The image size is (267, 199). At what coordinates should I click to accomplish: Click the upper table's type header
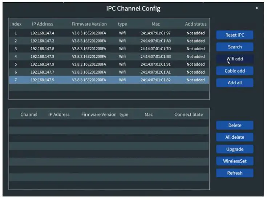[x=122, y=24]
